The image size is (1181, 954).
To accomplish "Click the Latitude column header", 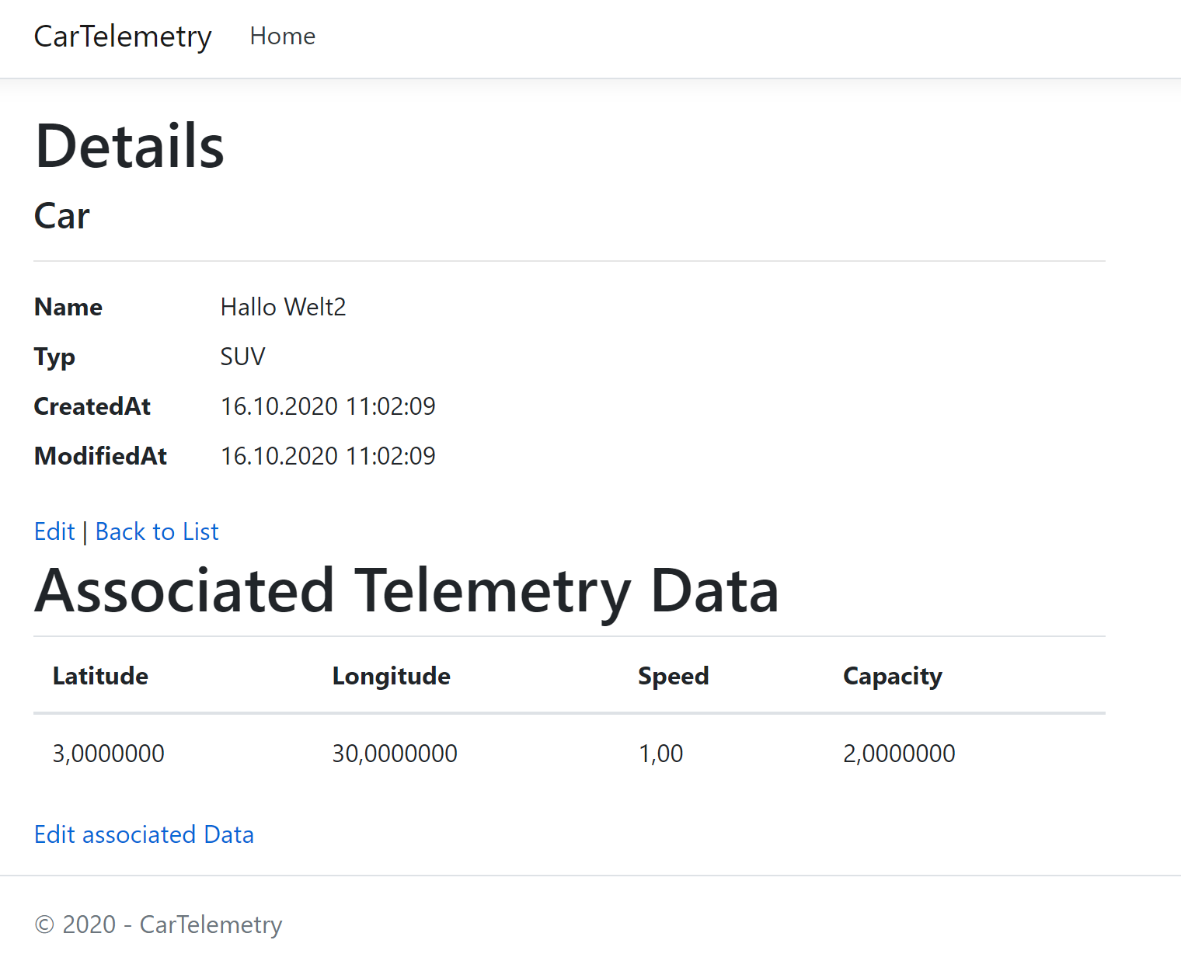I will [x=100, y=676].
